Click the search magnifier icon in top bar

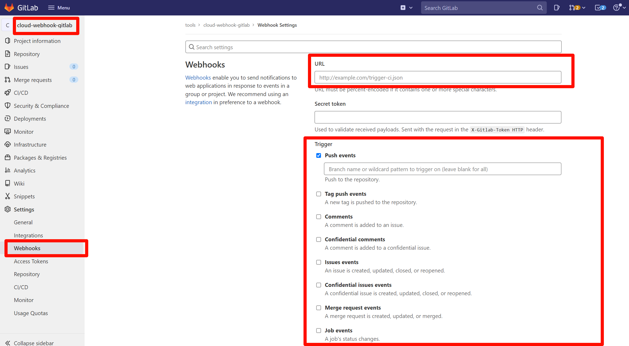[540, 8]
